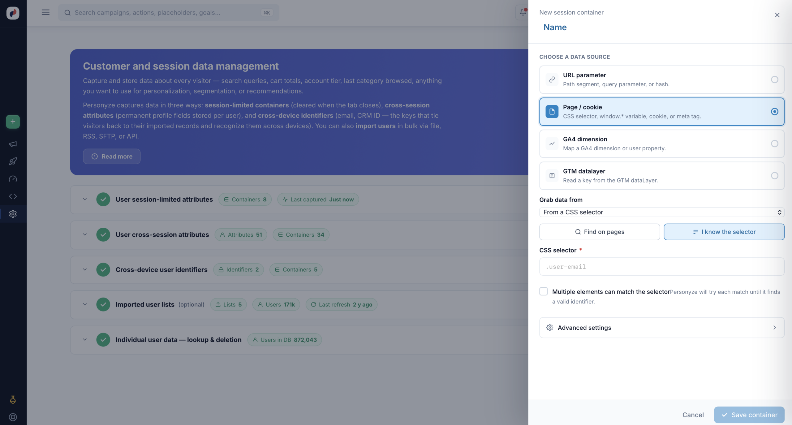Click the green check beside Imported user lists
This screenshot has height=425, width=792.
103,304
